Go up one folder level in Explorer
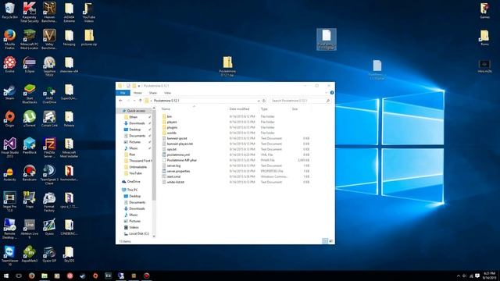 click(x=141, y=101)
